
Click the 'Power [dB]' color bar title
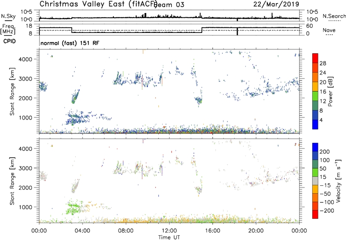click(330, 91)
